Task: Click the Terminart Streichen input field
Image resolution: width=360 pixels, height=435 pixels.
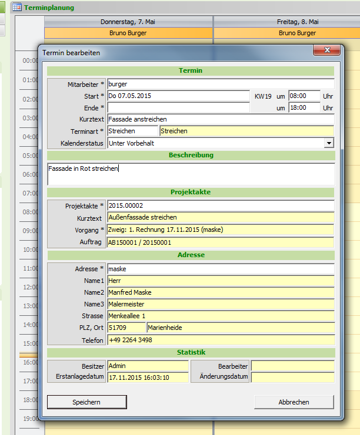Action: coord(133,131)
